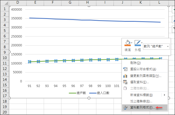
Task: Click the 50000 axis label
Action: coord(17,72)
